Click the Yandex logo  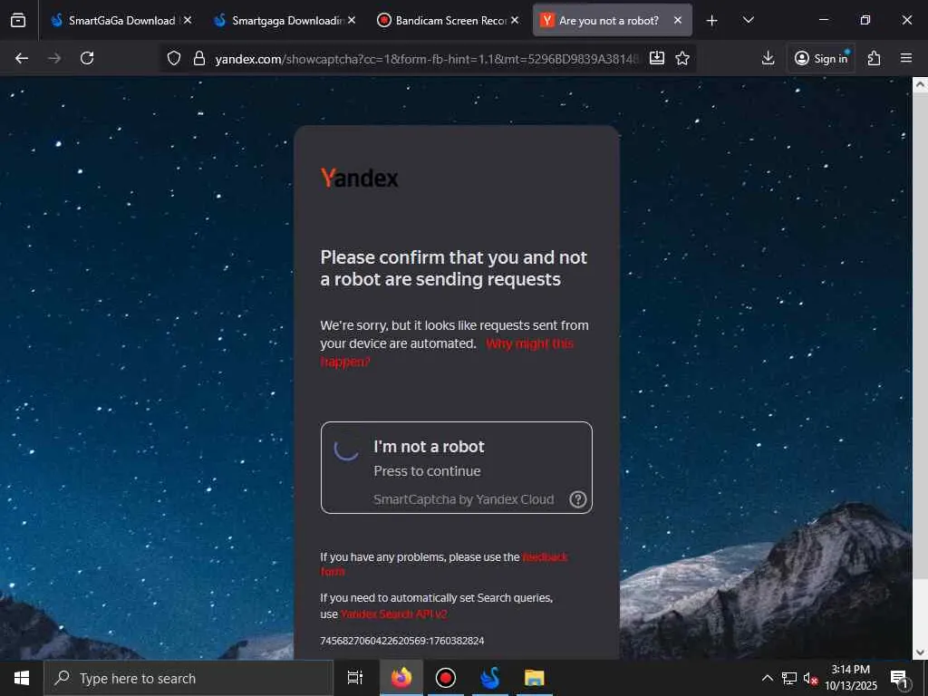tap(359, 178)
